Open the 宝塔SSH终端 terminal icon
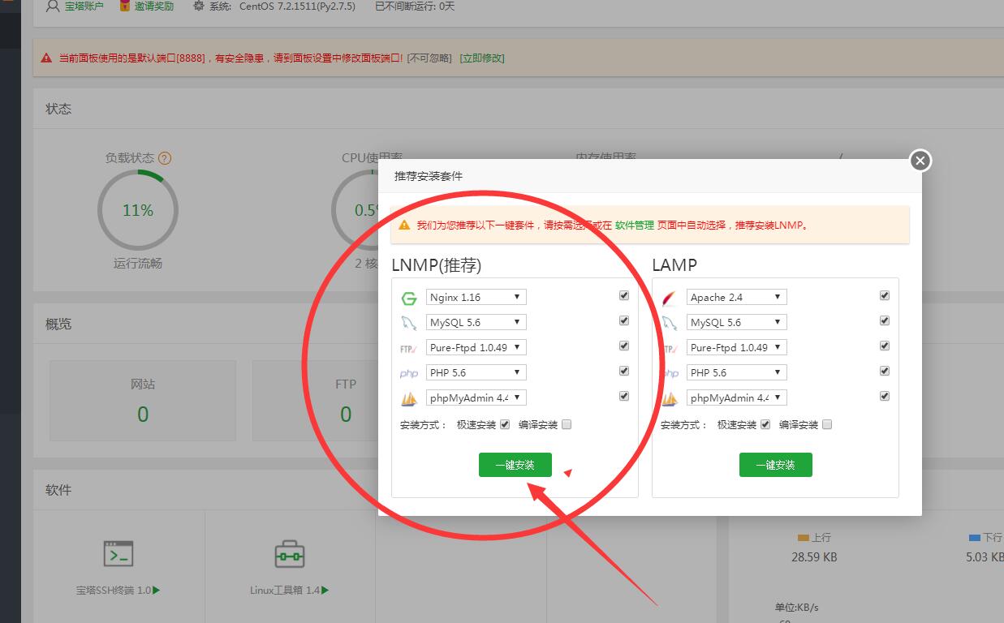Viewport: 1004px width, 623px height. point(118,554)
